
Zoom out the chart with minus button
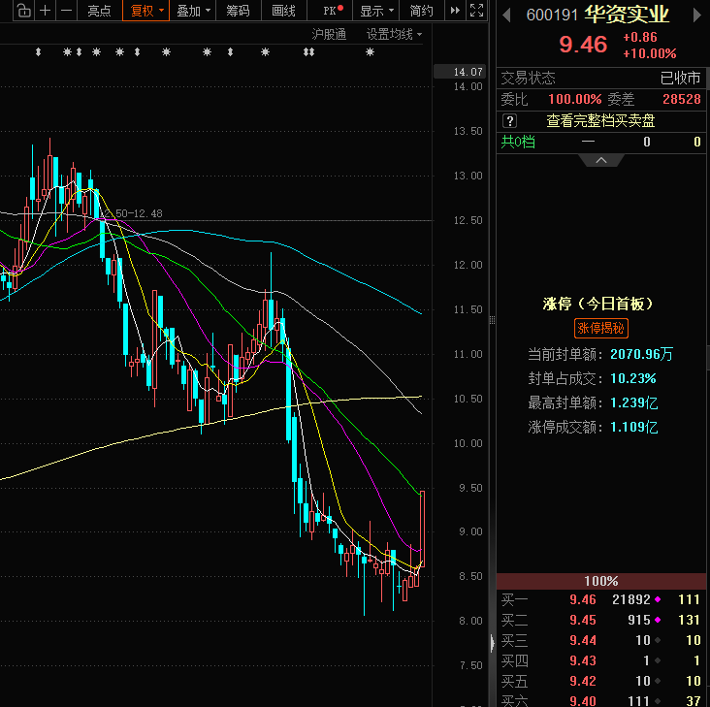coord(67,10)
